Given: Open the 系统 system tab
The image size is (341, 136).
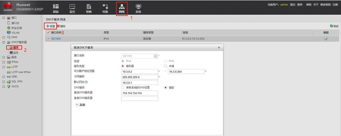Looking at the screenshot, I should tap(138, 8).
